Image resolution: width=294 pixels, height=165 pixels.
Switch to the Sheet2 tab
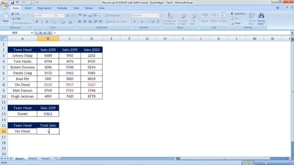33,159
